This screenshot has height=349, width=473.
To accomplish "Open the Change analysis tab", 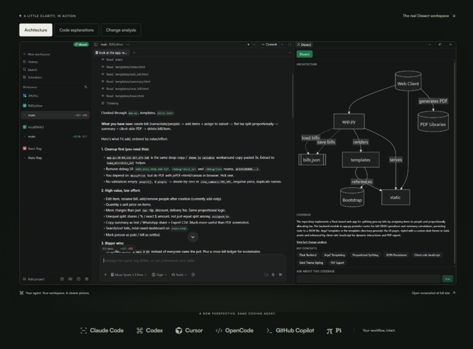I will coord(121,30).
